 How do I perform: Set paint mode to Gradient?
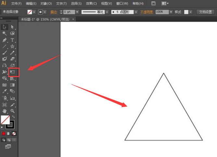pos(9,134)
